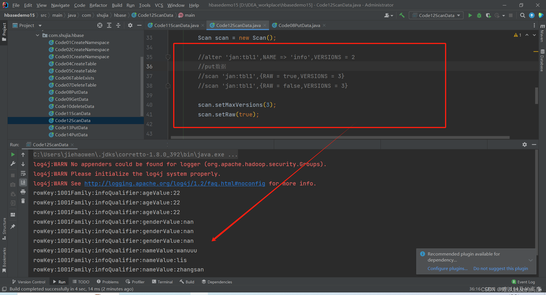Open the Navigate menu
The height and width of the screenshot is (295, 546).
click(60, 5)
